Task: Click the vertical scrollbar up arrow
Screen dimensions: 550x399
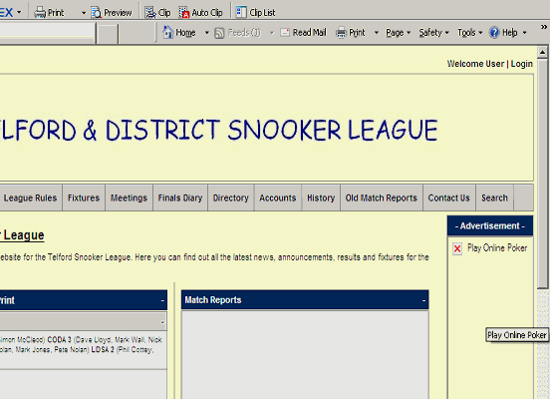Action: [x=542, y=52]
